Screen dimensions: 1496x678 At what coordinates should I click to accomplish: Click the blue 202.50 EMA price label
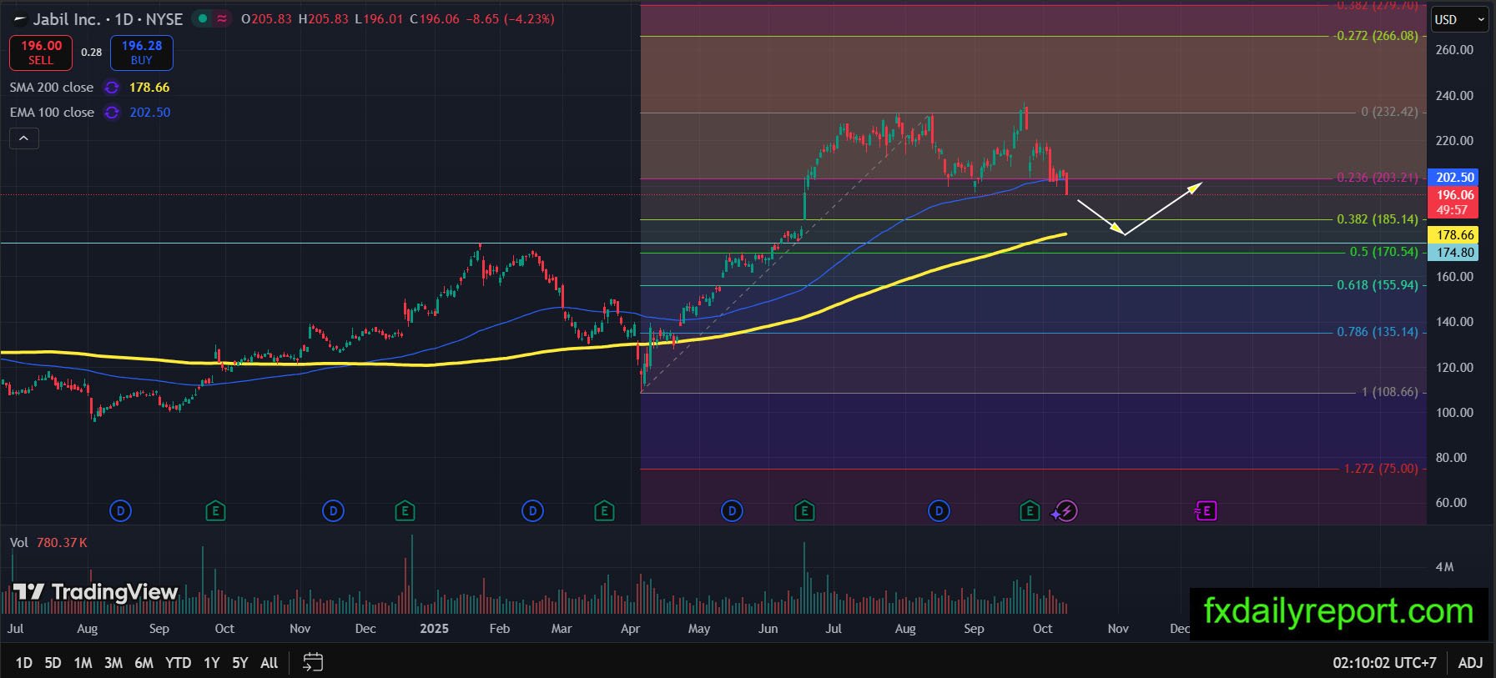[1453, 177]
